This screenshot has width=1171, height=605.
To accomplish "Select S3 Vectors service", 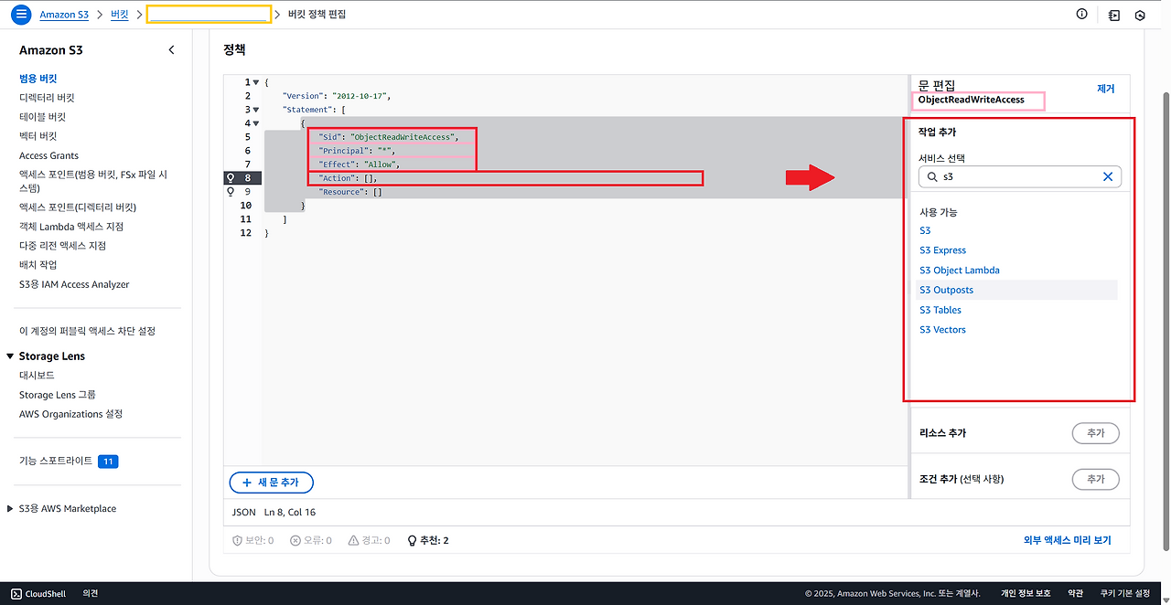I will pos(942,330).
